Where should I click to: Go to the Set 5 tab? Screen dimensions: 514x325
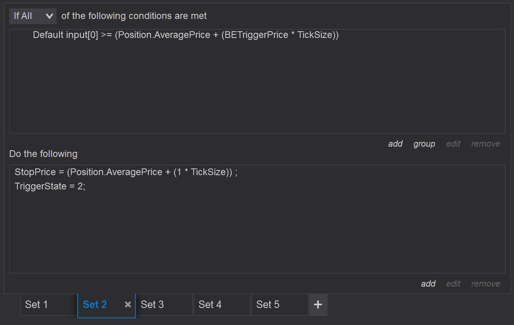click(280, 304)
